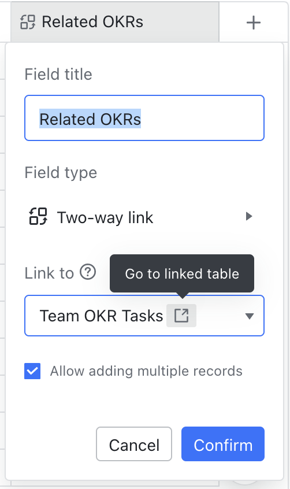The width and height of the screenshot is (290, 489).
Task: Click inside the Field title input box
Action: coord(144,118)
